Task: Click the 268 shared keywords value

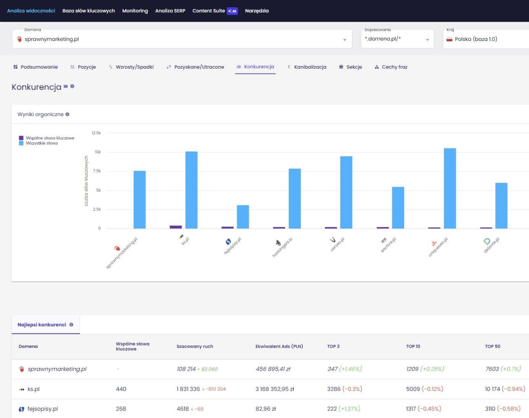Action: (x=121, y=409)
